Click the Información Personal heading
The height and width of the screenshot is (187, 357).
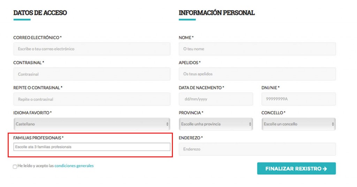[x=217, y=13]
